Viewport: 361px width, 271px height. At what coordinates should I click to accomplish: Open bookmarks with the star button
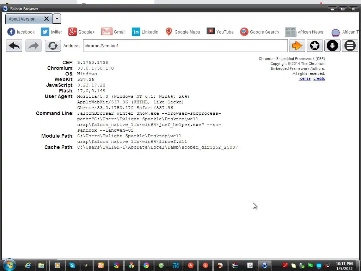[x=315, y=46]
